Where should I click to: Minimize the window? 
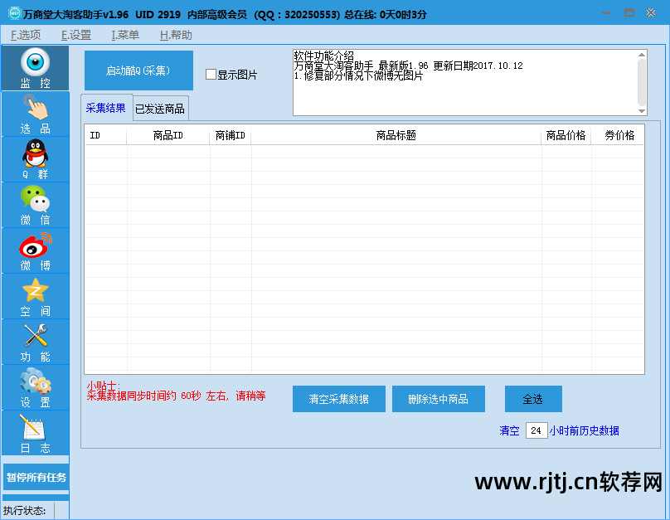pyautogui.click(x=606, y=13)
